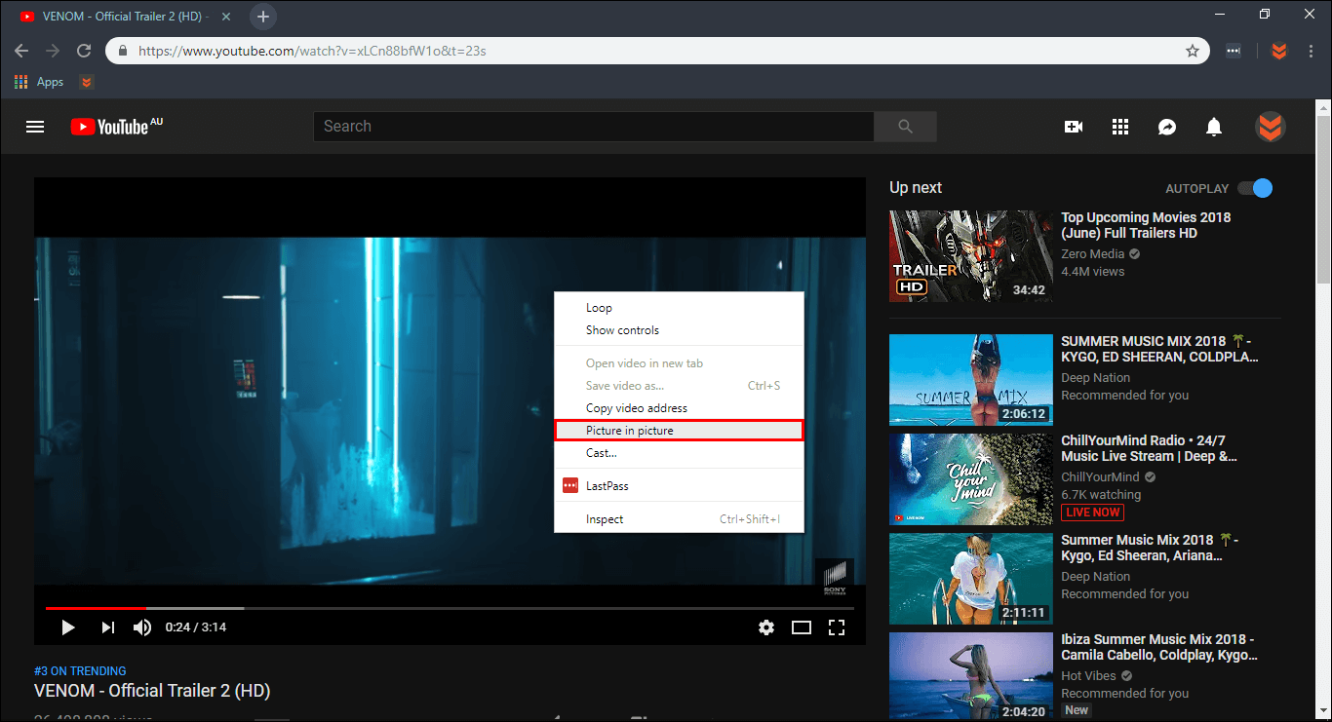Open the Apps bookmarks shortcut
This screenshot has width=1332, height=722.
click(x=39, y=83)
